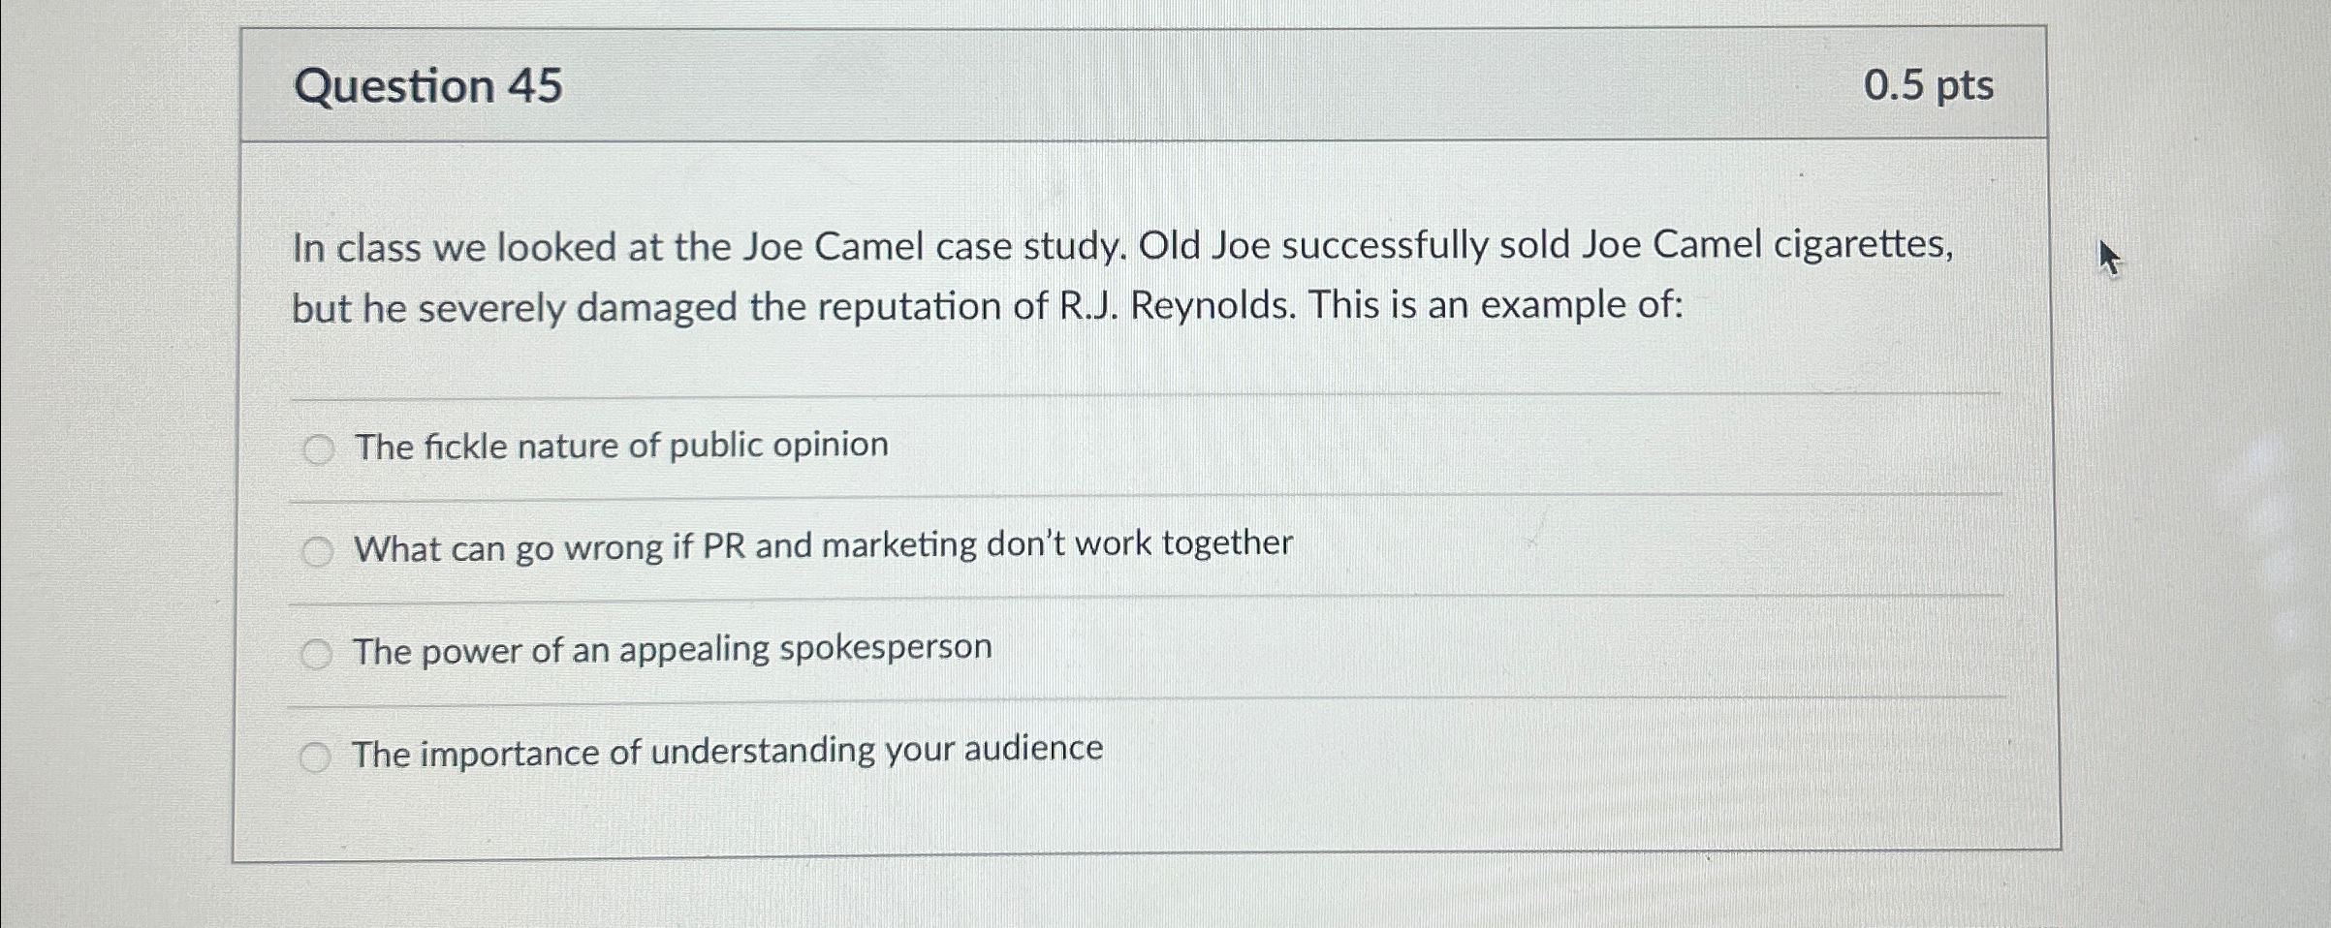Select 'What can go wrong if PR and marketing don't work together'

coord(317,550)
